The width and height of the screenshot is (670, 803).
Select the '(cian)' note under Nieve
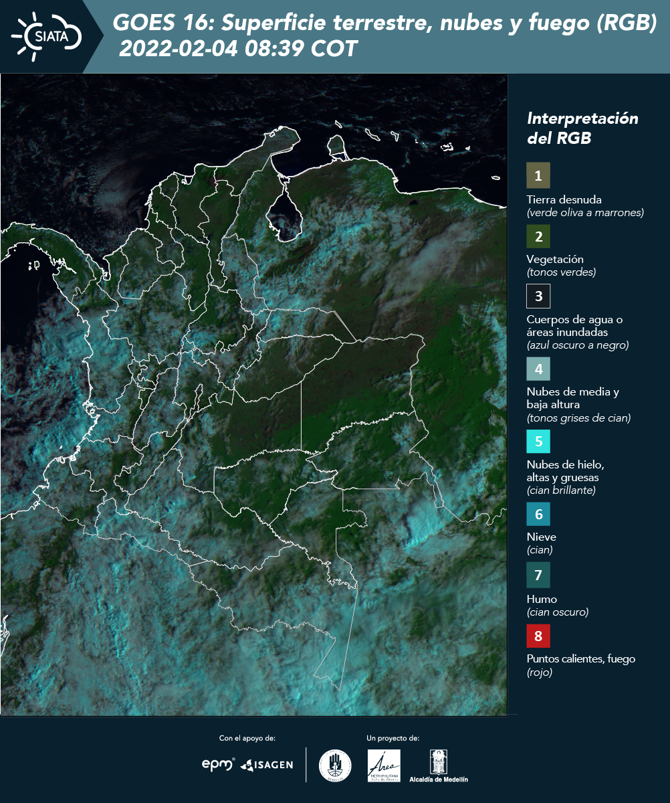[x=540, y=550]
